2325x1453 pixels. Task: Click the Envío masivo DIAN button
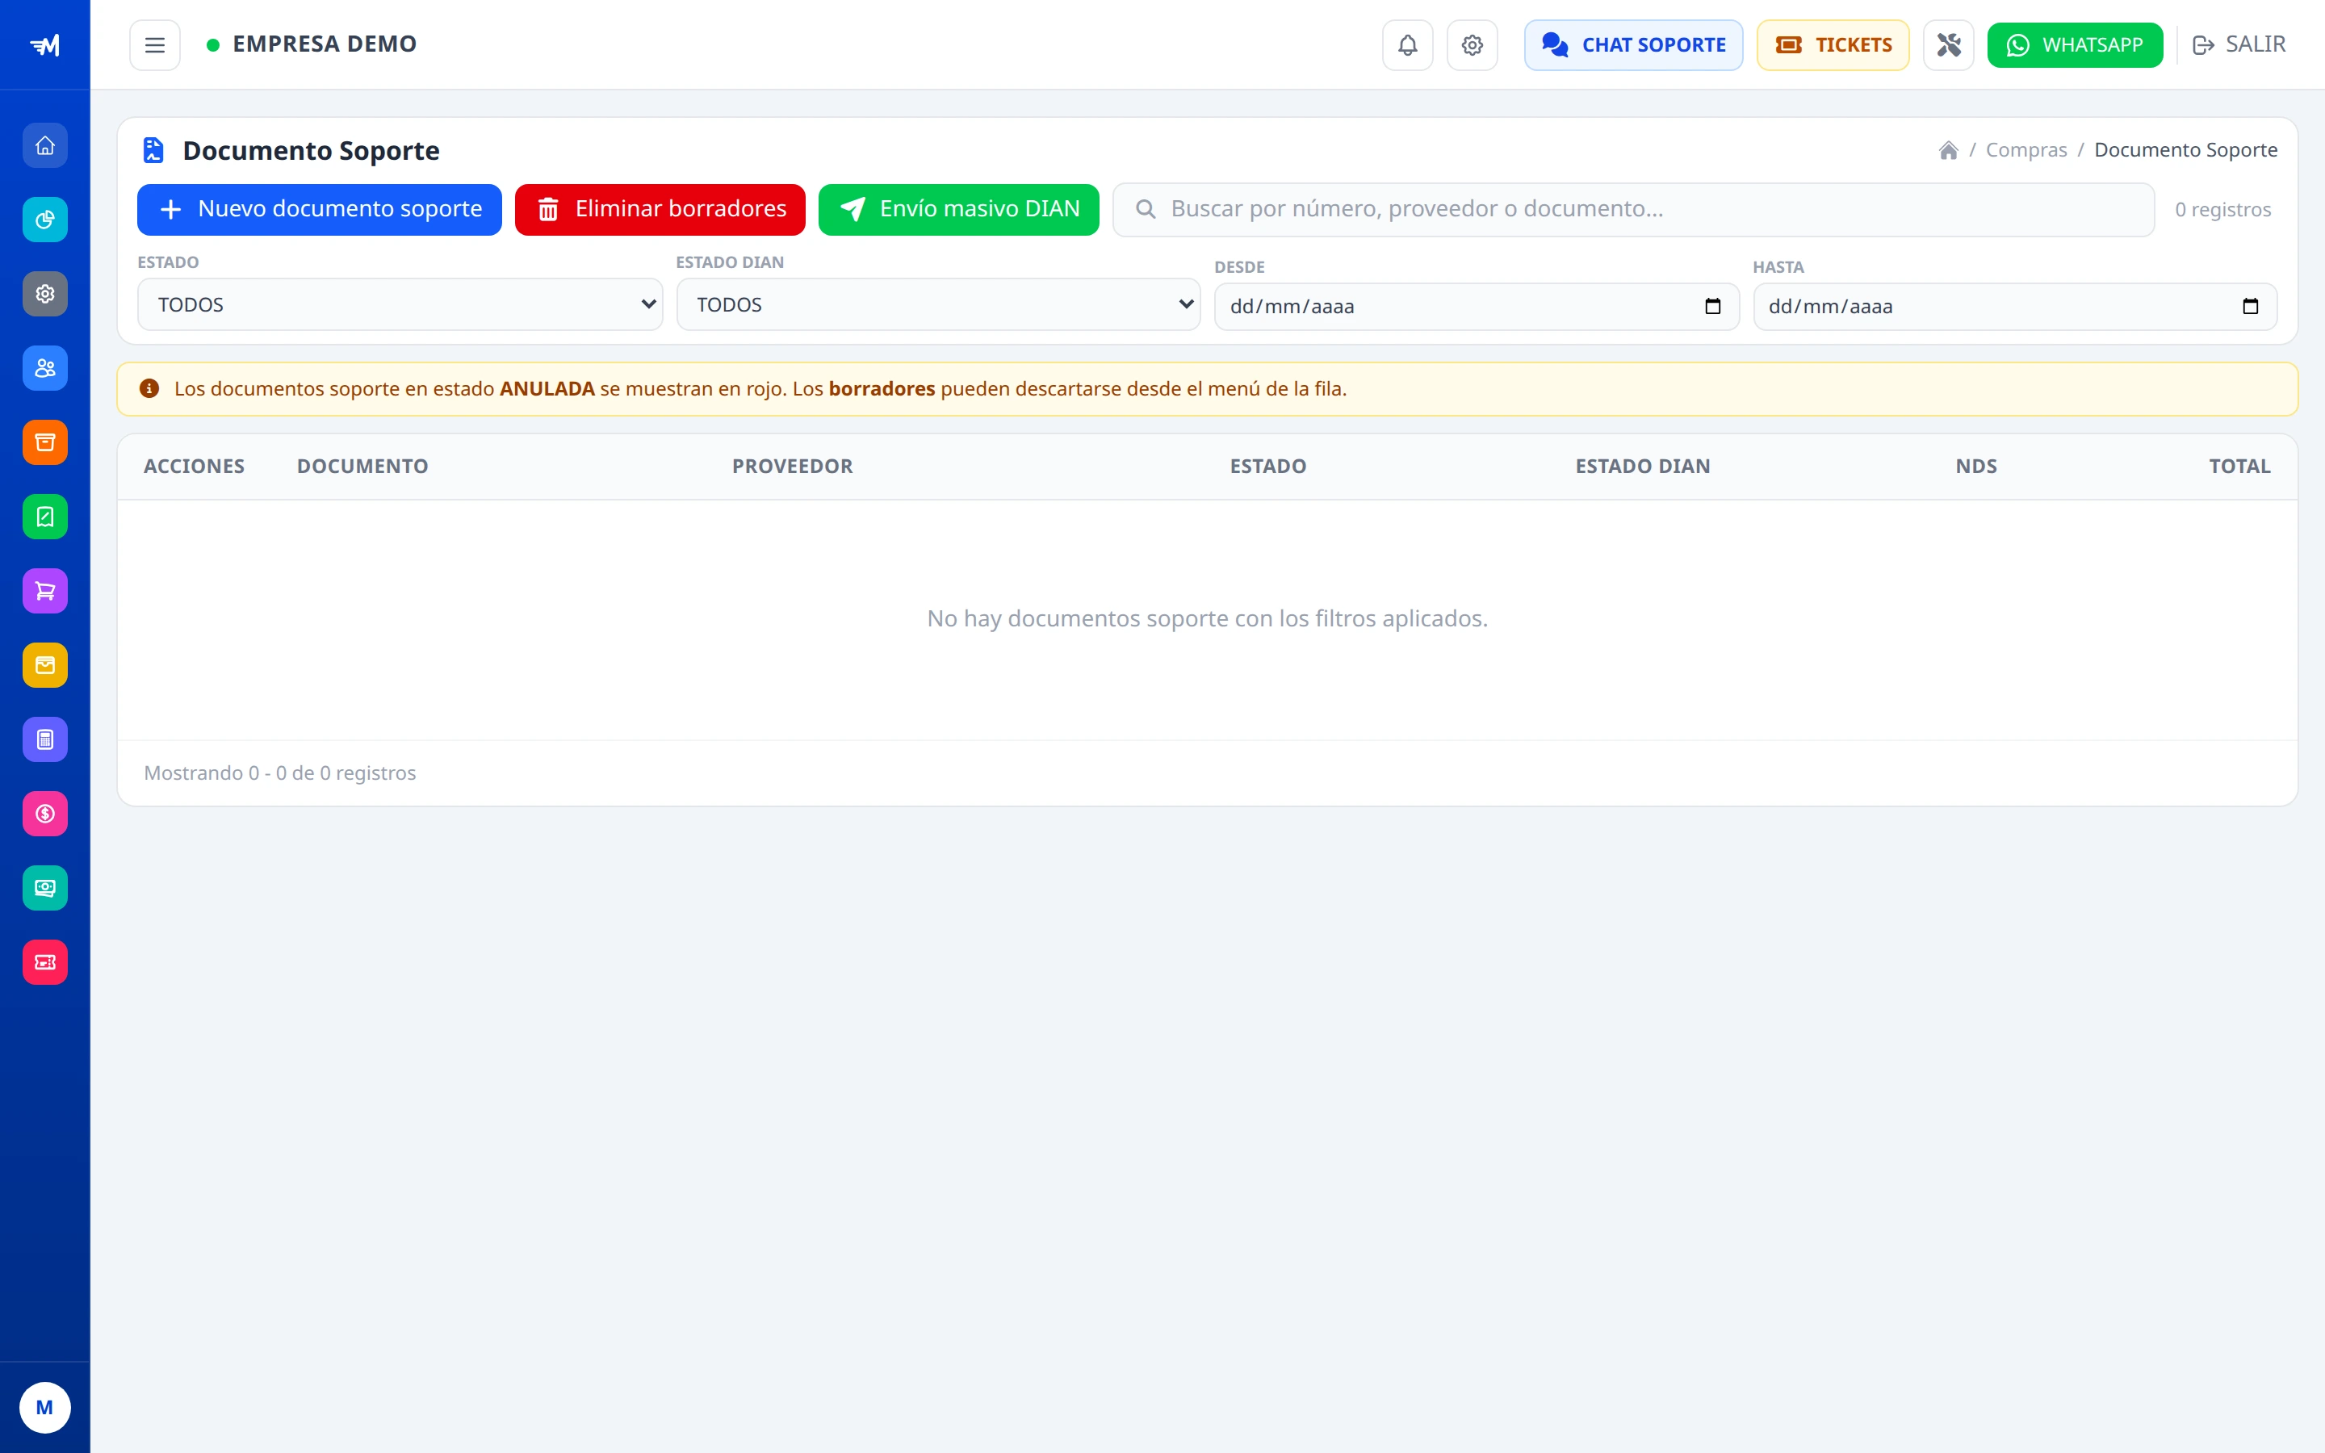click(x=959, y=210)
